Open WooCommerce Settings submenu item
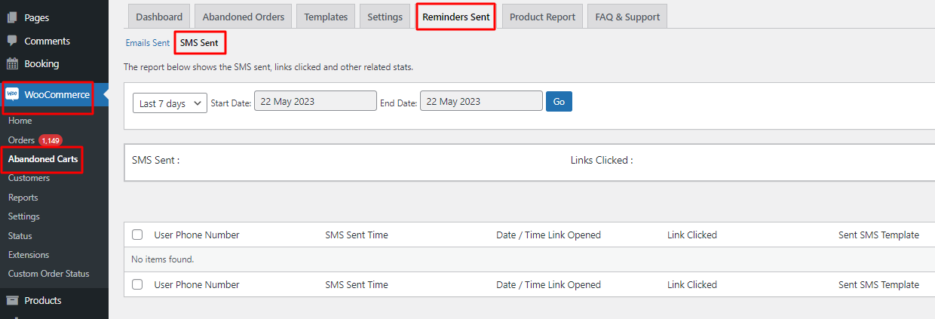The height and width of the screenshot is (319, 935). coord(24,216)
